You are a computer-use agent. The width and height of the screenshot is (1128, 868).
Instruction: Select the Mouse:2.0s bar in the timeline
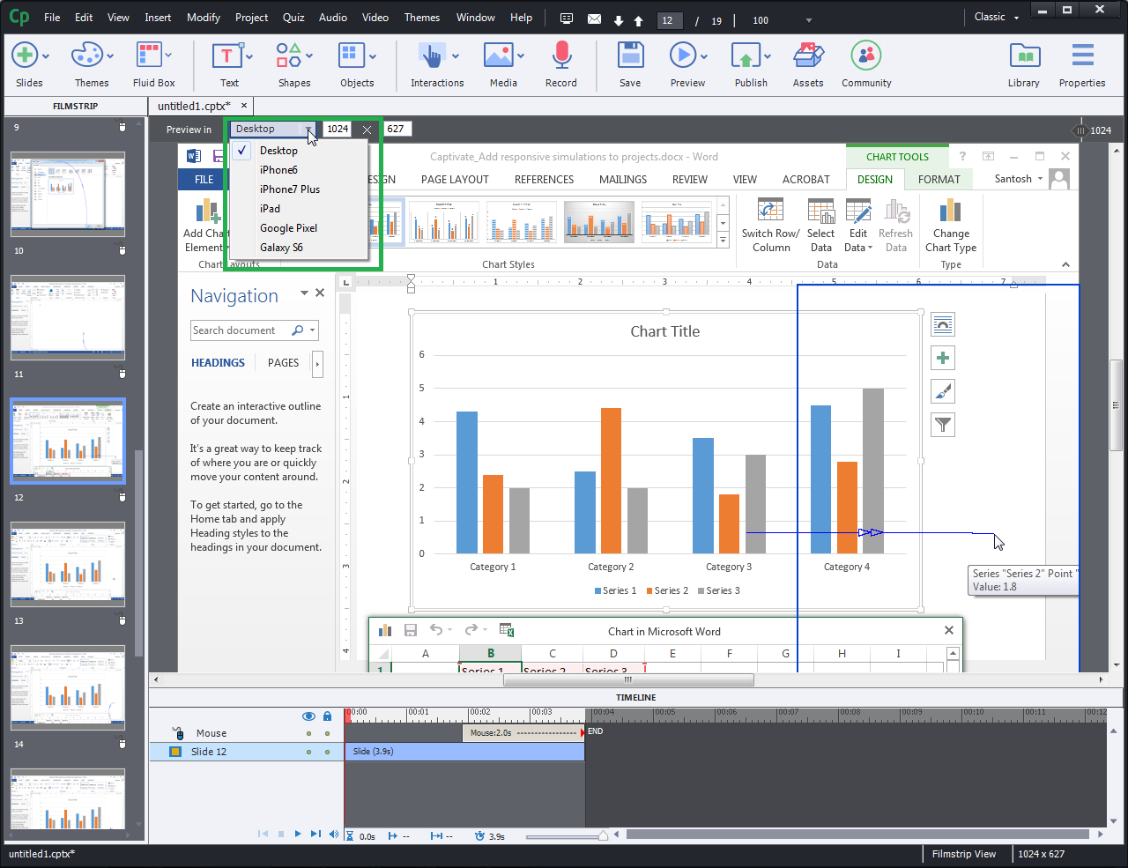[x=523, y=733]
